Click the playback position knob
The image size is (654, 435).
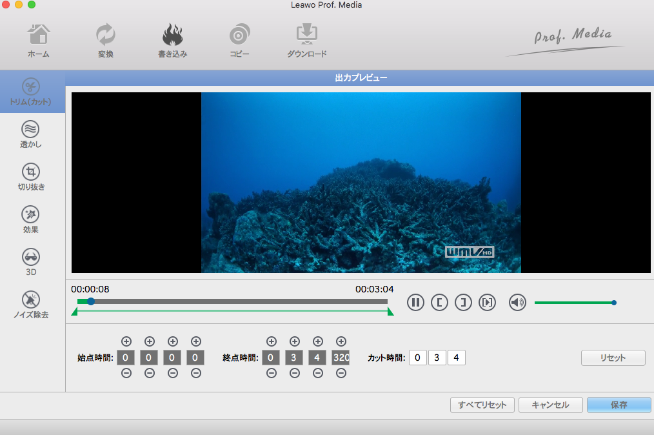tap(90, 301)
